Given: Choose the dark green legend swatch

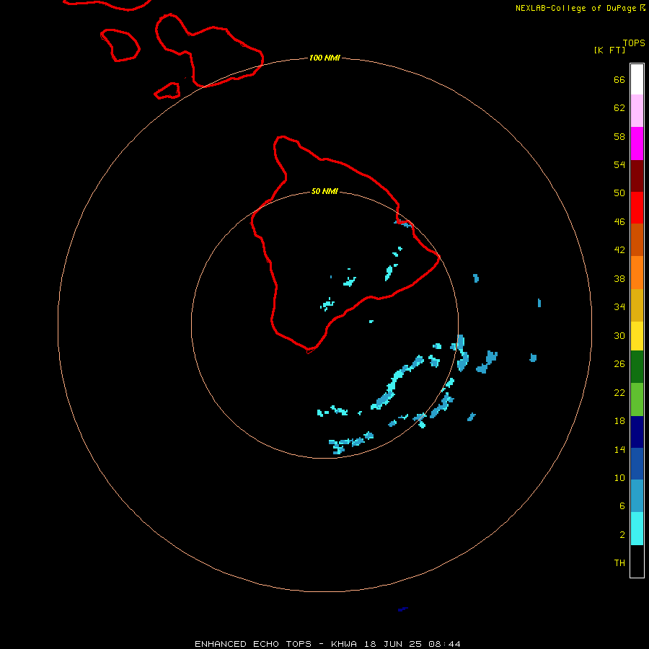Looking at the screenshot, I should [x=637, y=367].
